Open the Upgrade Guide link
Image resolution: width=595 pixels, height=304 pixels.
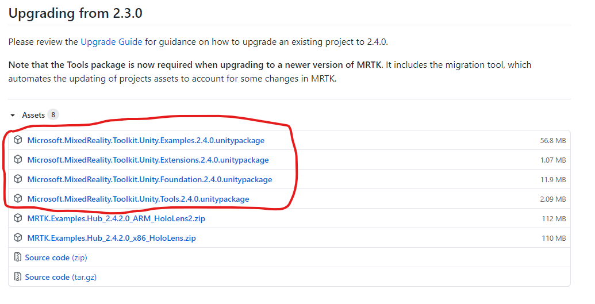coord(111,42)
